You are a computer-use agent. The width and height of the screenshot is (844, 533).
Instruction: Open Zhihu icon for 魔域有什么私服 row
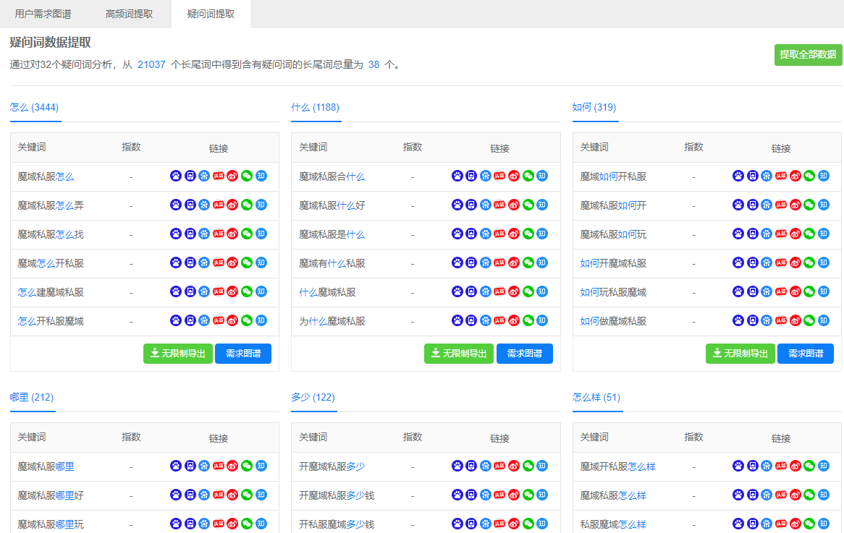542,263
